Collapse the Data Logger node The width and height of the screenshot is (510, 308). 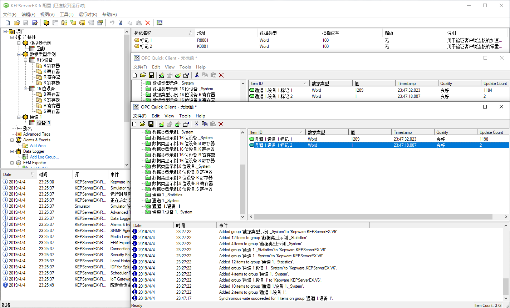coord(12,151)
